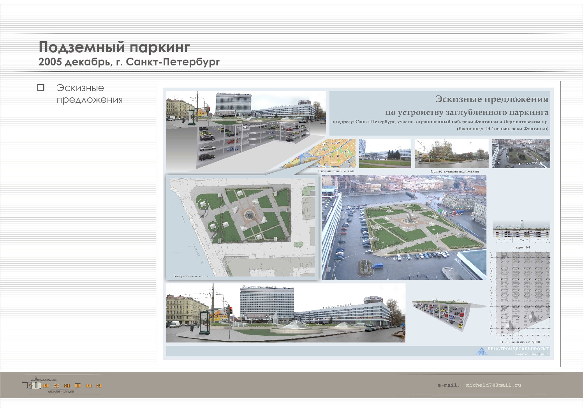This screenshot has height=412, width=583.
Task: Click the caption Ситуационный план
Action: pos(336,171)
